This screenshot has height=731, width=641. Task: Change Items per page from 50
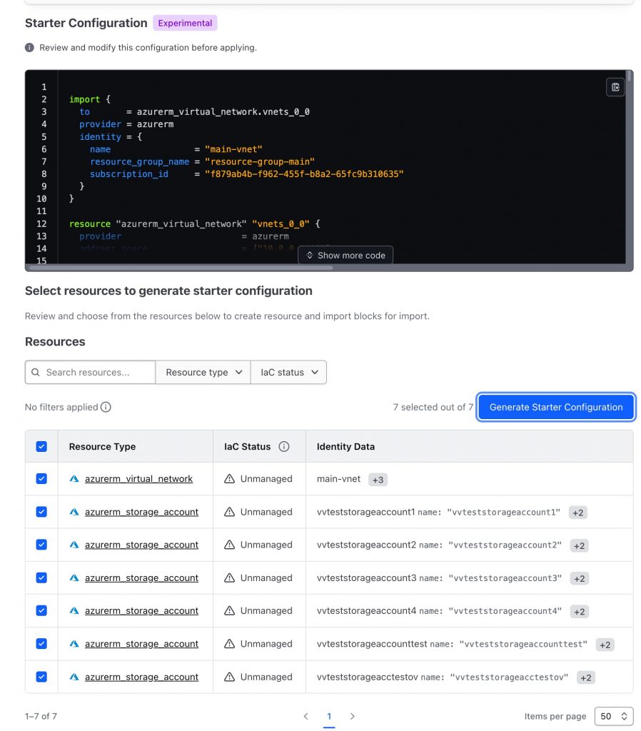(x=615, y=716)
